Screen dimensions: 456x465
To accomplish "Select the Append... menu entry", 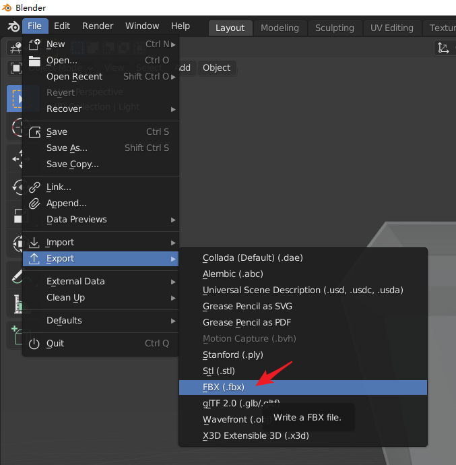I will coord(101,203).
